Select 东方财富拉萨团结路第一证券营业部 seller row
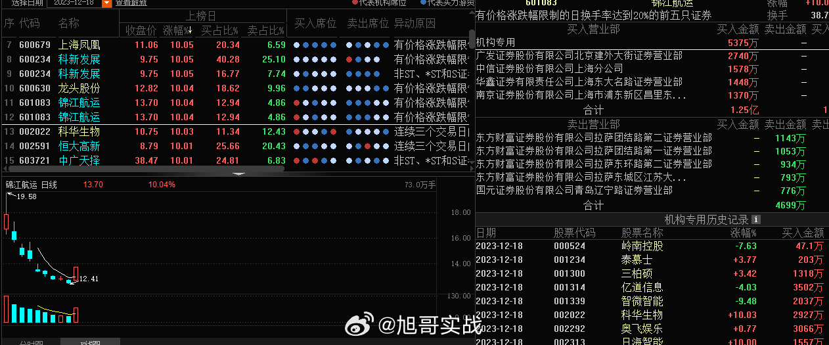The height and width of the screenshot is (345, 829). pyautogui.click(x=651, y=151)
